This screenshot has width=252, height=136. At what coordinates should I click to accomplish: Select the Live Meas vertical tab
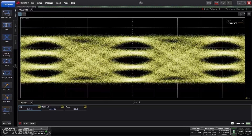(16, 13)
